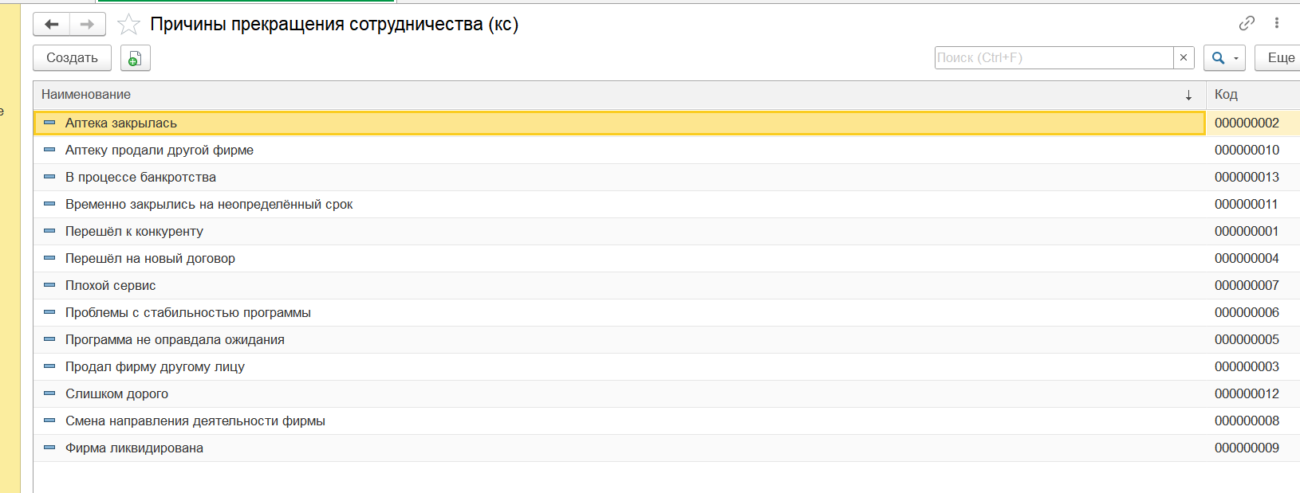The width and height of the screenshot is (1300, 493).
Task: Click the Код column header
Action: click(1226, 95)
